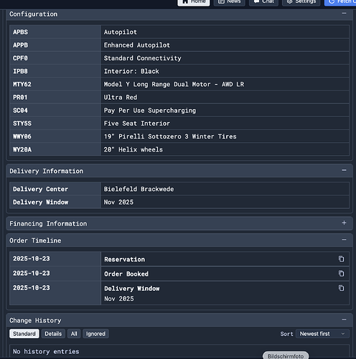Screen dimensions: 356x359
Task: Copy the Order Booked timeline entry
Action: point(341,274)
